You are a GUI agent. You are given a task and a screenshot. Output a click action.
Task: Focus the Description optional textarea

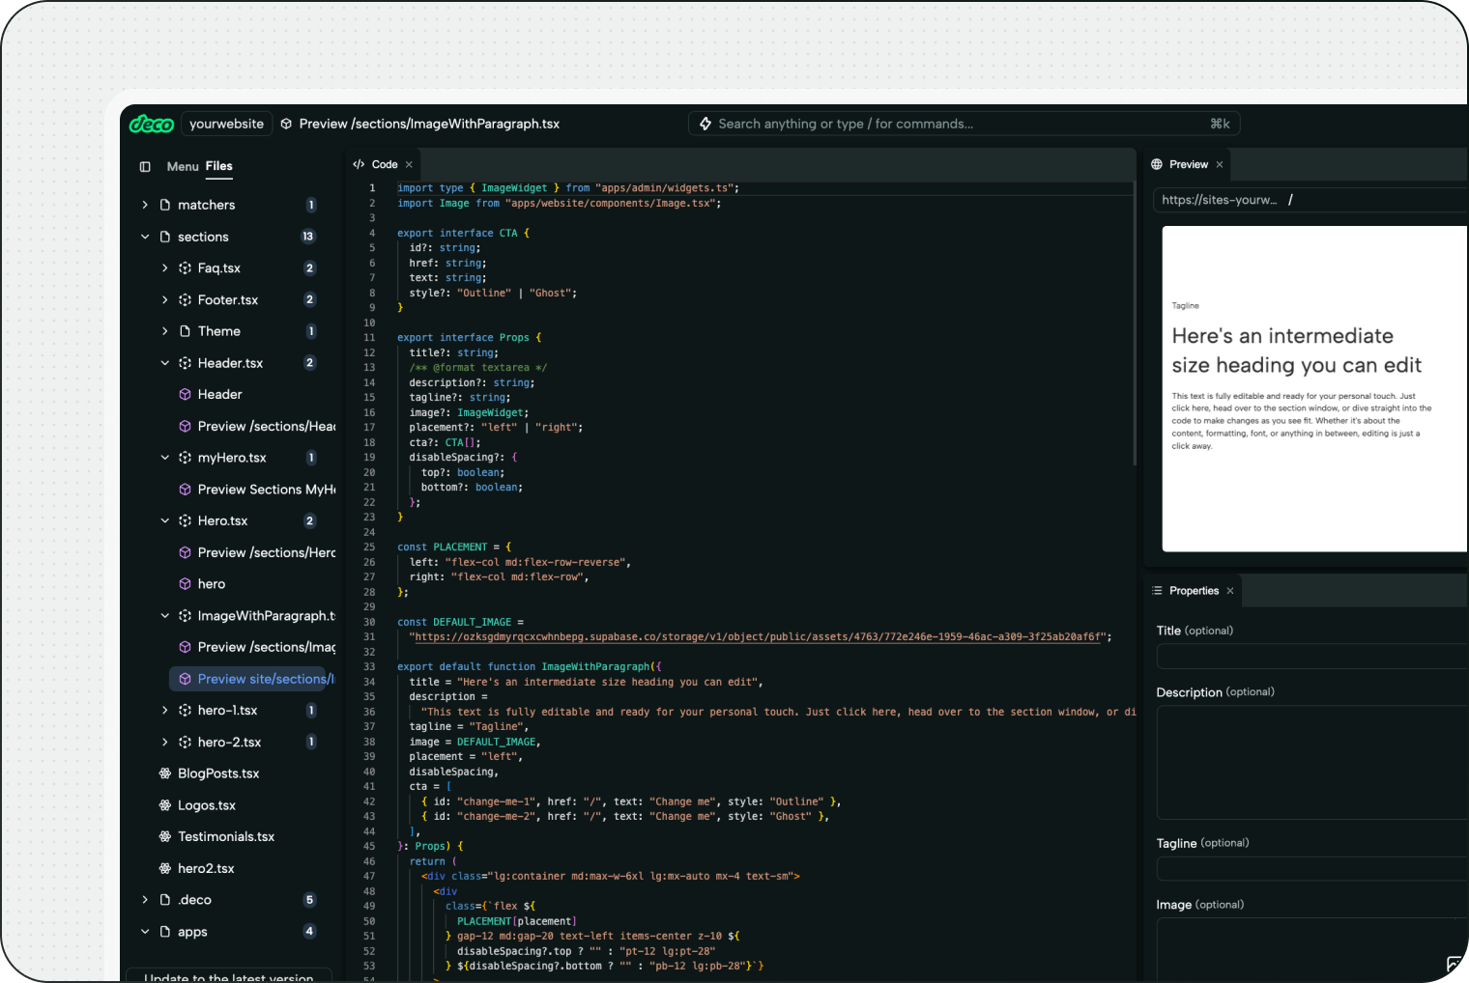(1312, 763)
